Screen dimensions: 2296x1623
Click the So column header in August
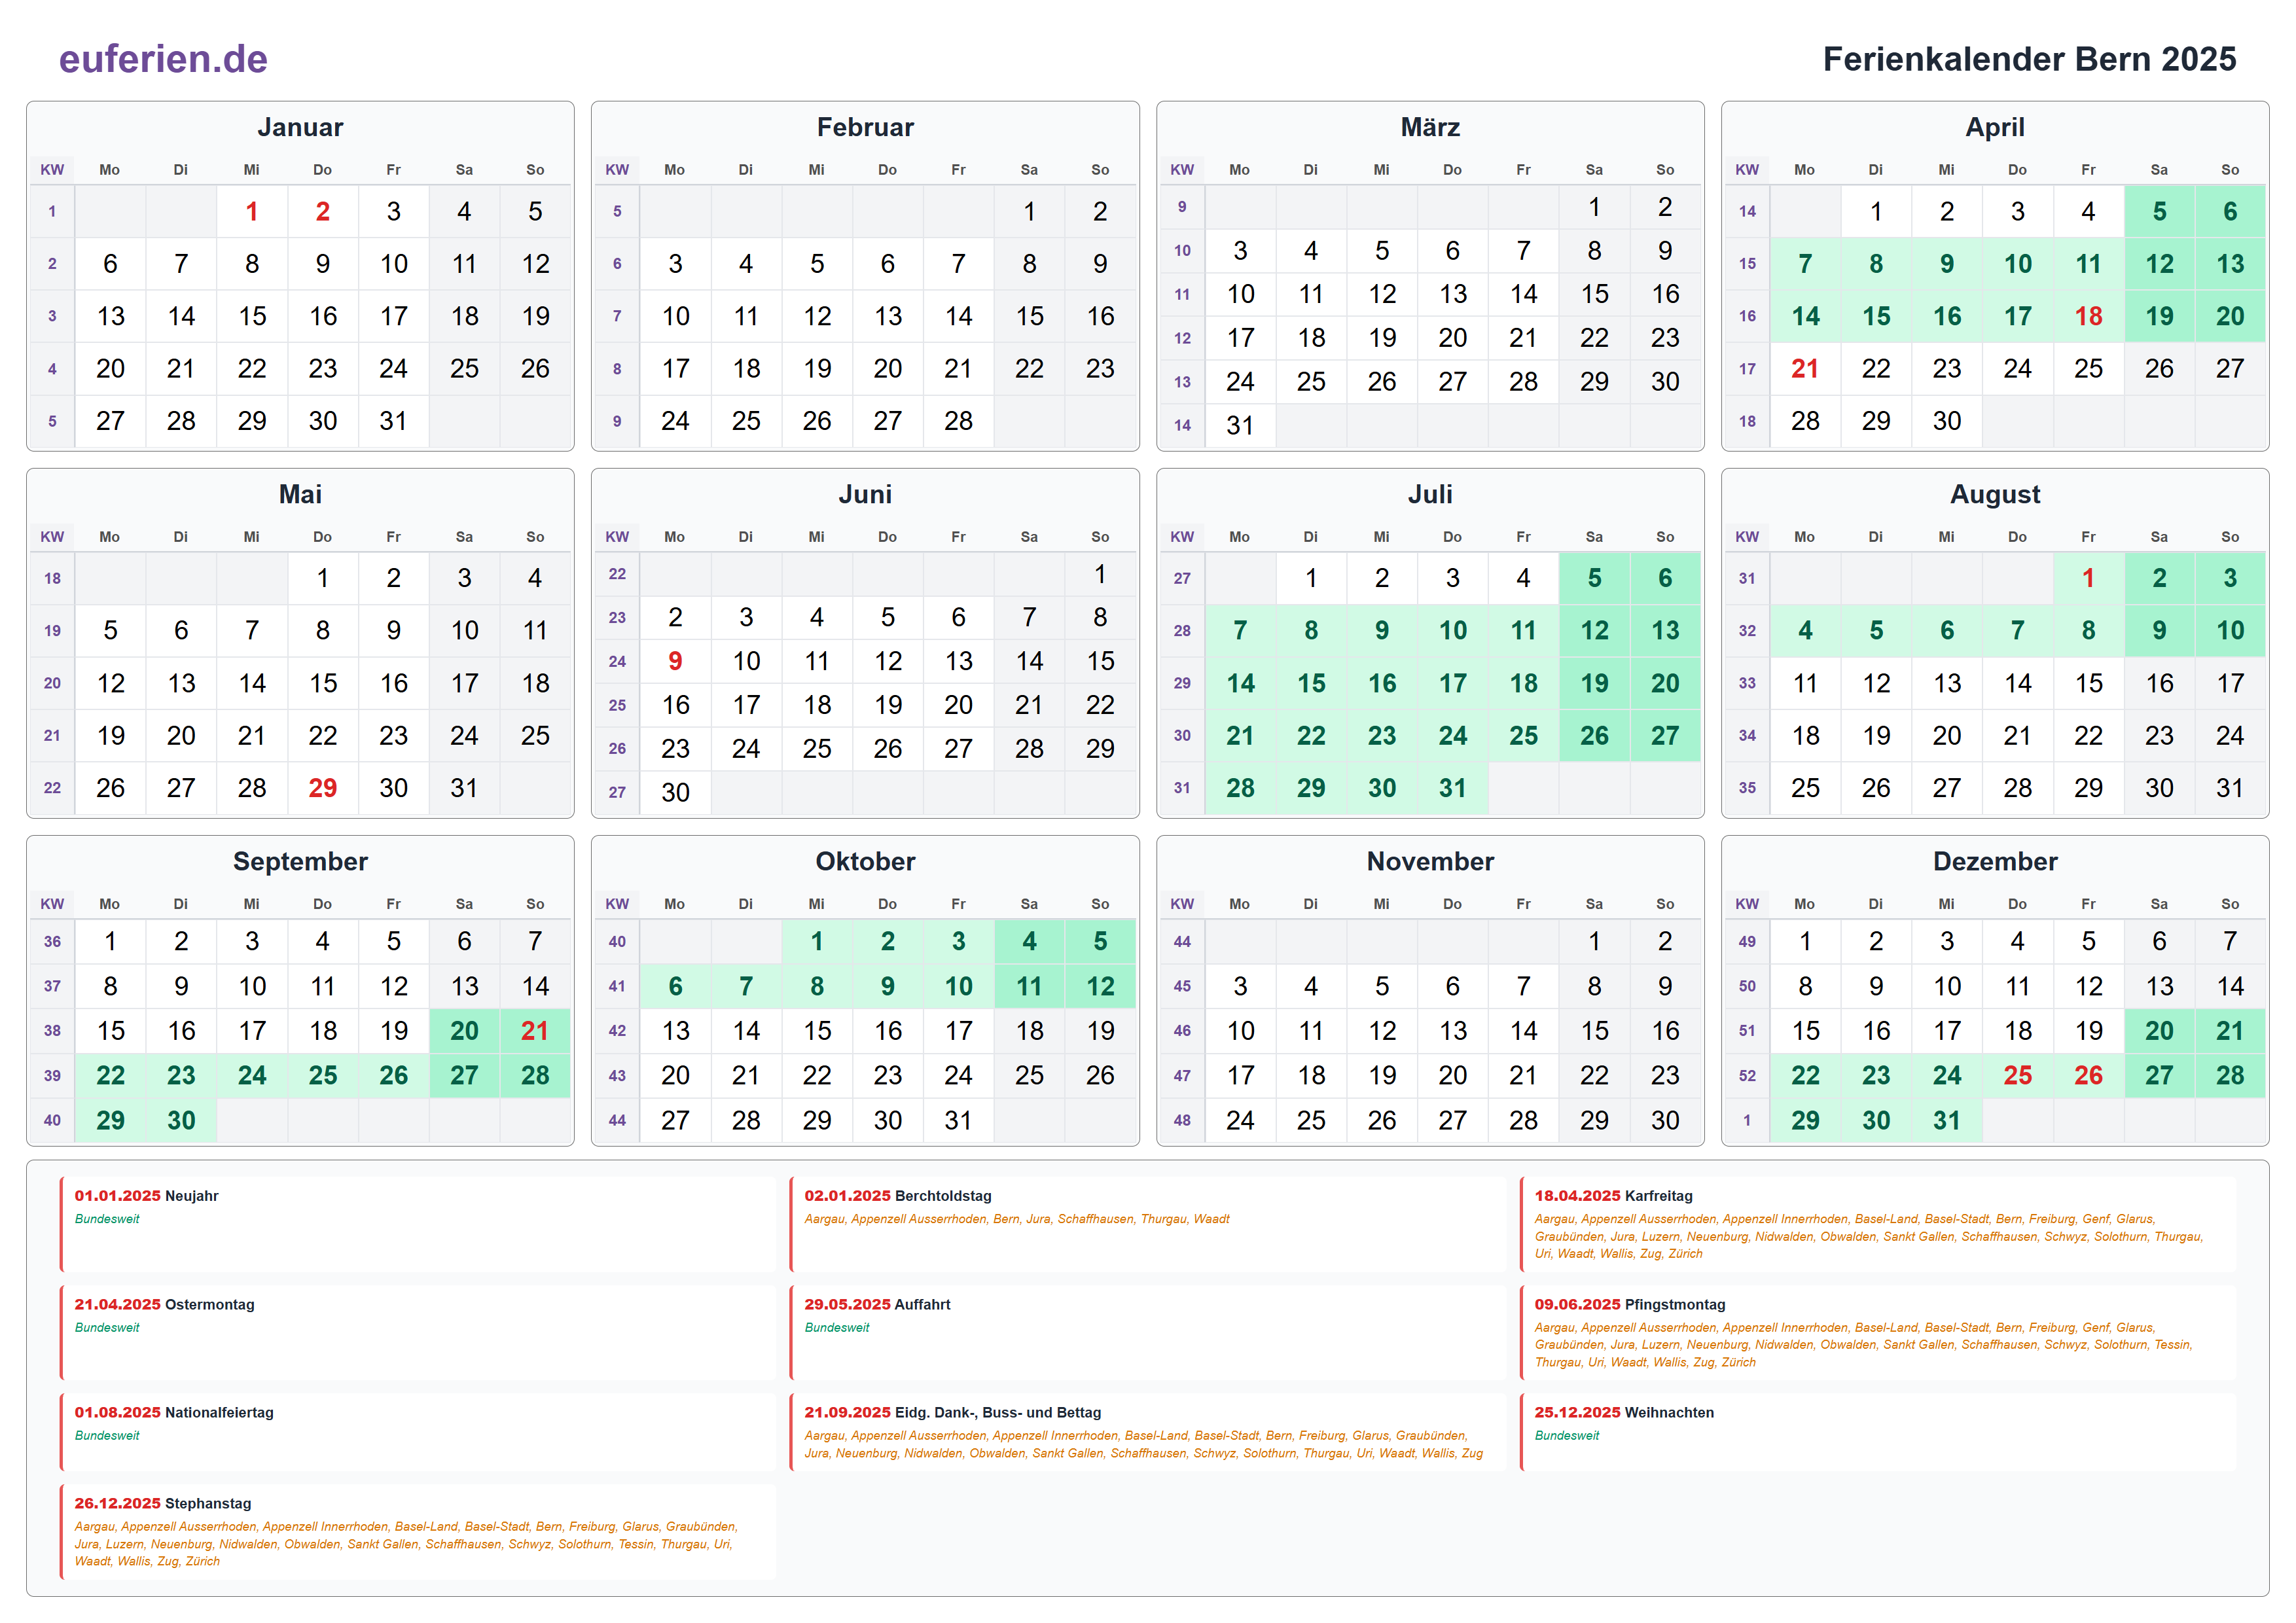coord(2230,537)
